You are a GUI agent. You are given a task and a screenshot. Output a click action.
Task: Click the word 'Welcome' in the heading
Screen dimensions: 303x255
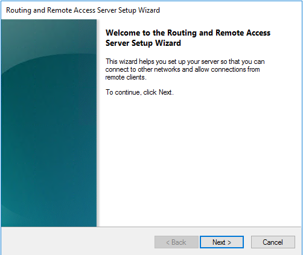pyautogui.click(x=123, y=33)
